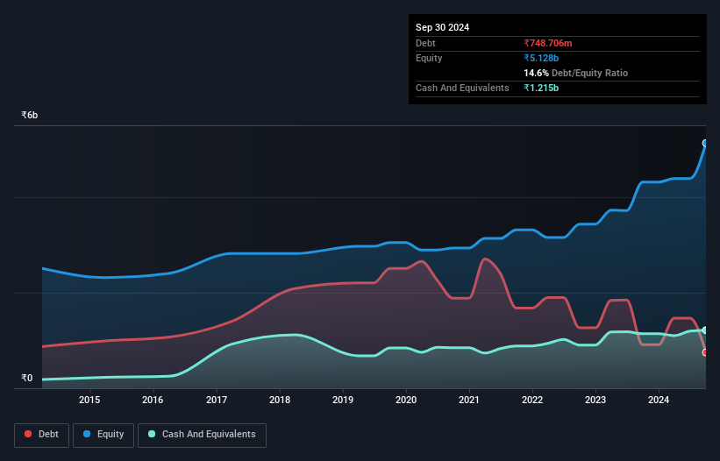Click the Sep 30 2024 tooltip date
This screenshot has width=720, height=461.
tap(442, 27)
